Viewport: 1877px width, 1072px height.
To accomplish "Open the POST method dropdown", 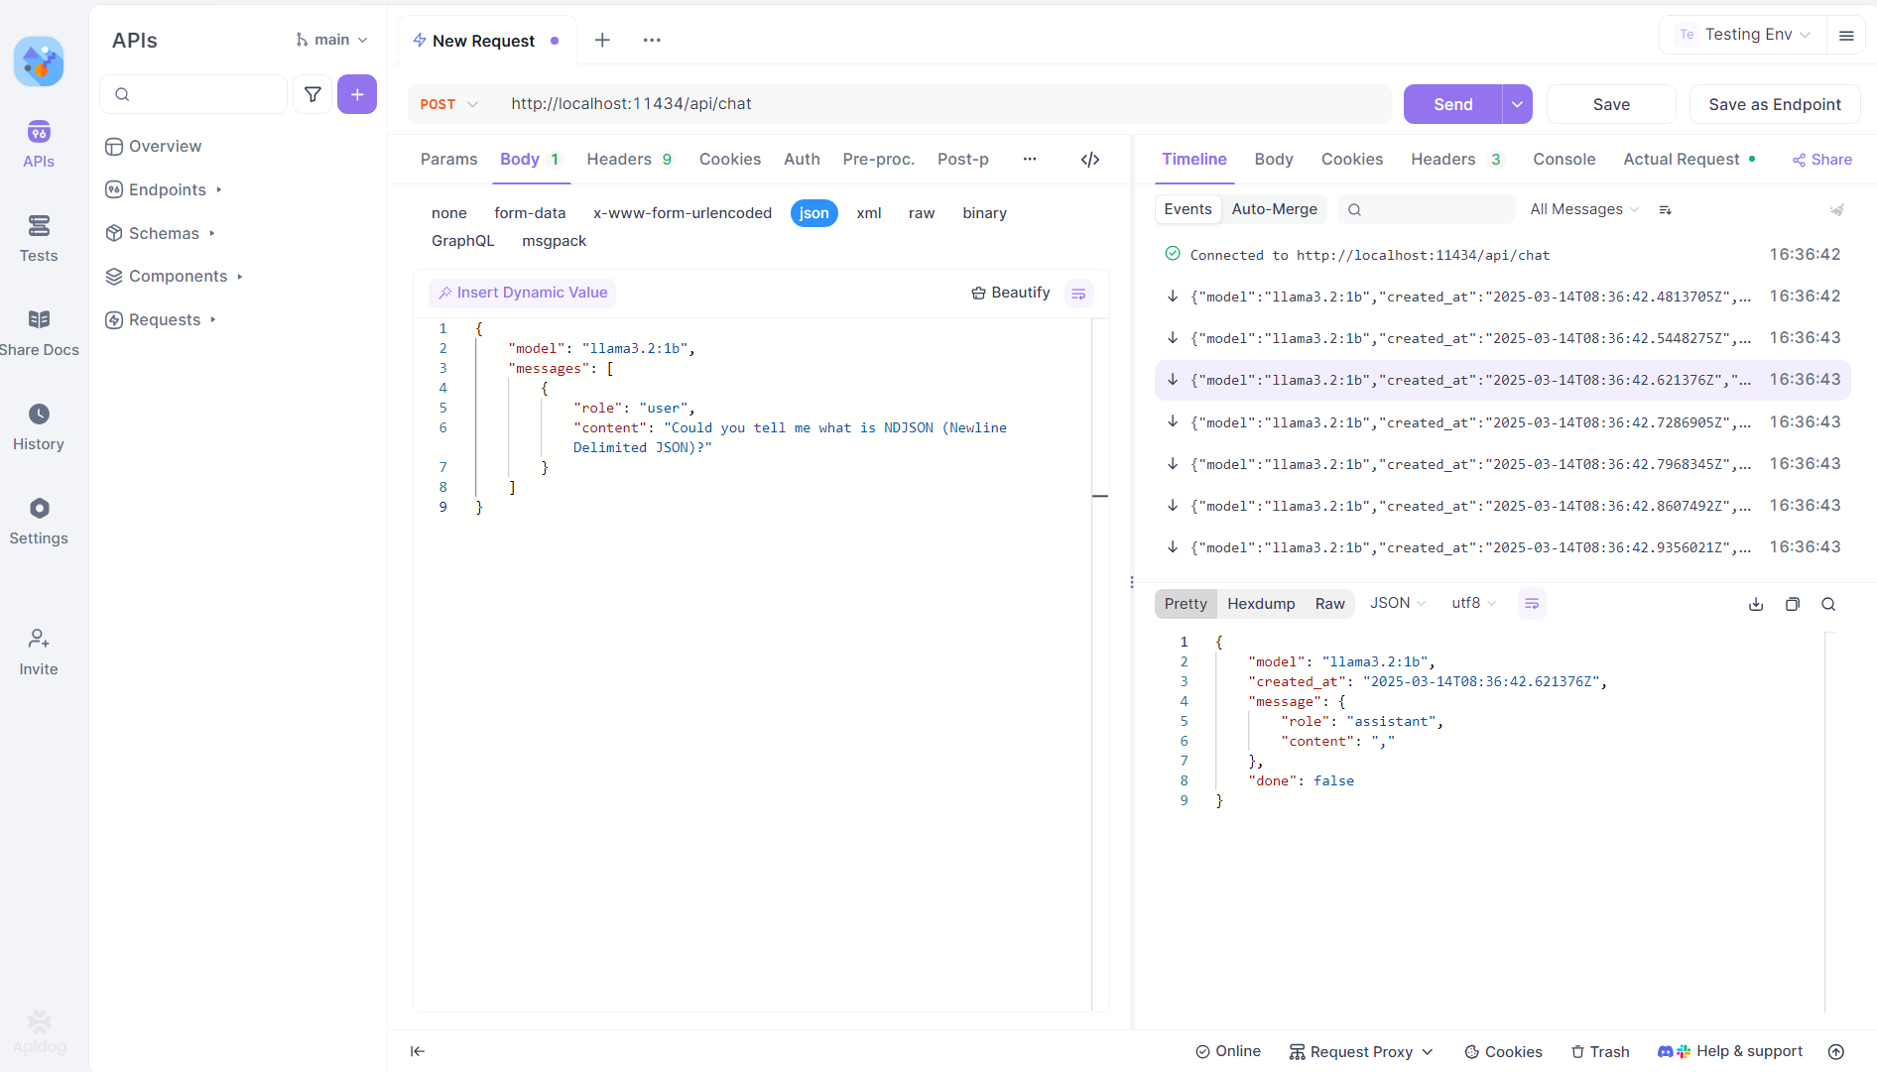I will click(x=449, y=104).
